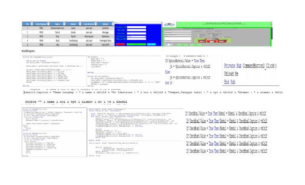Select the cell "Perangkat Desa"

[105, 40]
